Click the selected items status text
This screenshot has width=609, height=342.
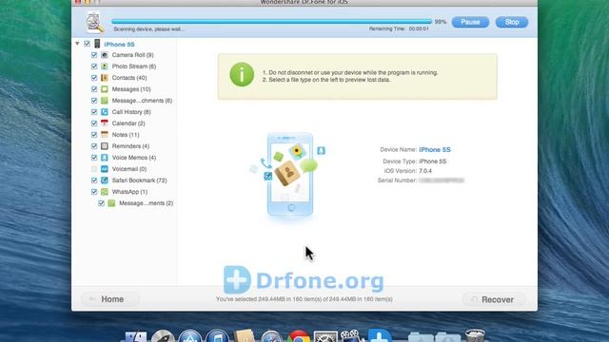304,299
